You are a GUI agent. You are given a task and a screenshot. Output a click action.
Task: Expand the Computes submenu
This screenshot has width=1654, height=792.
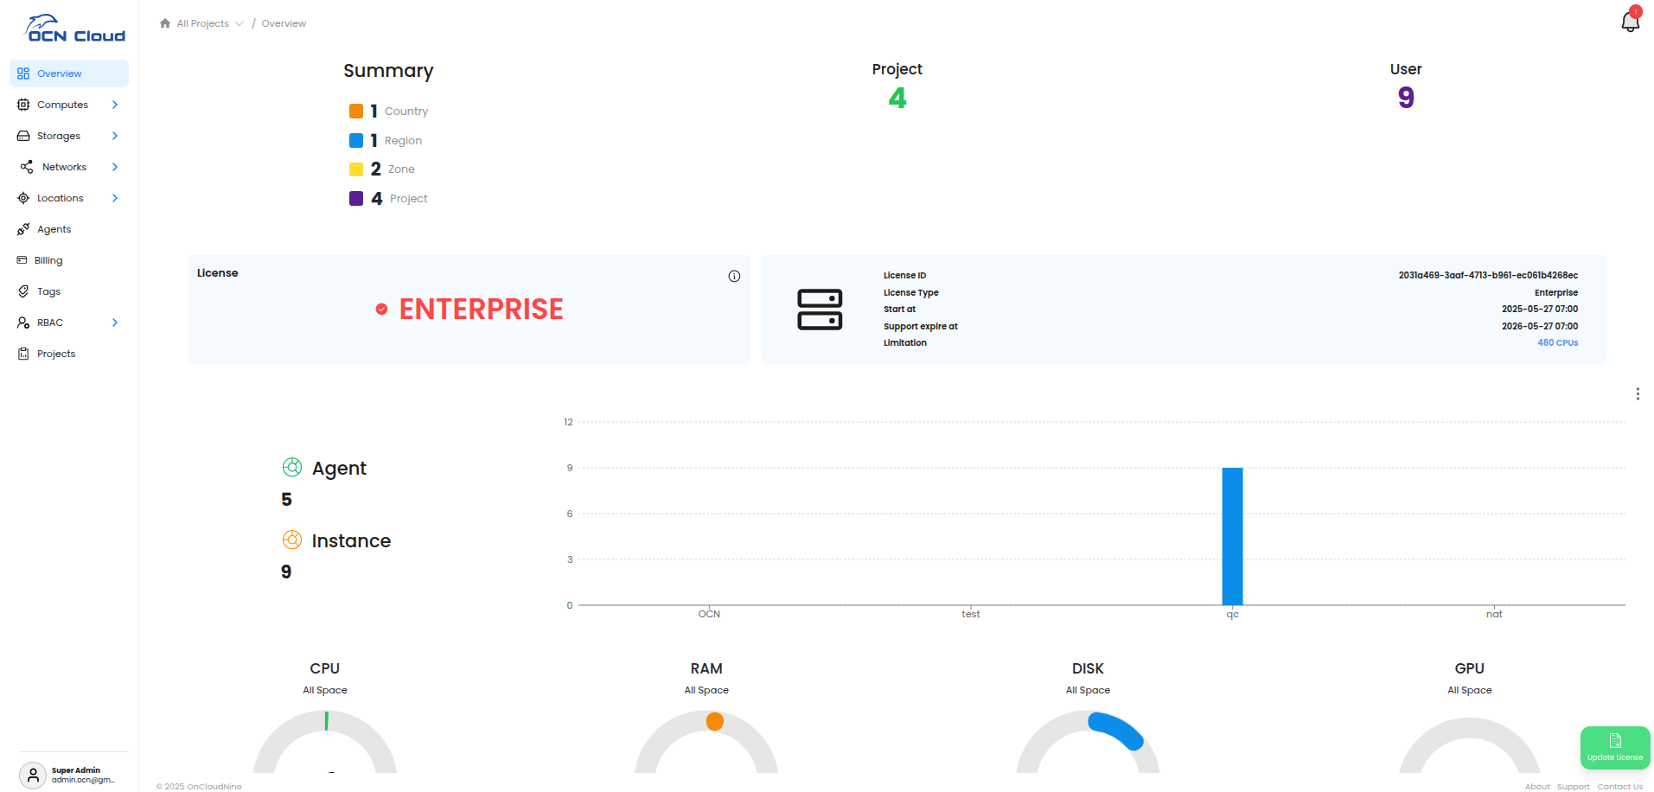[114, 105]
